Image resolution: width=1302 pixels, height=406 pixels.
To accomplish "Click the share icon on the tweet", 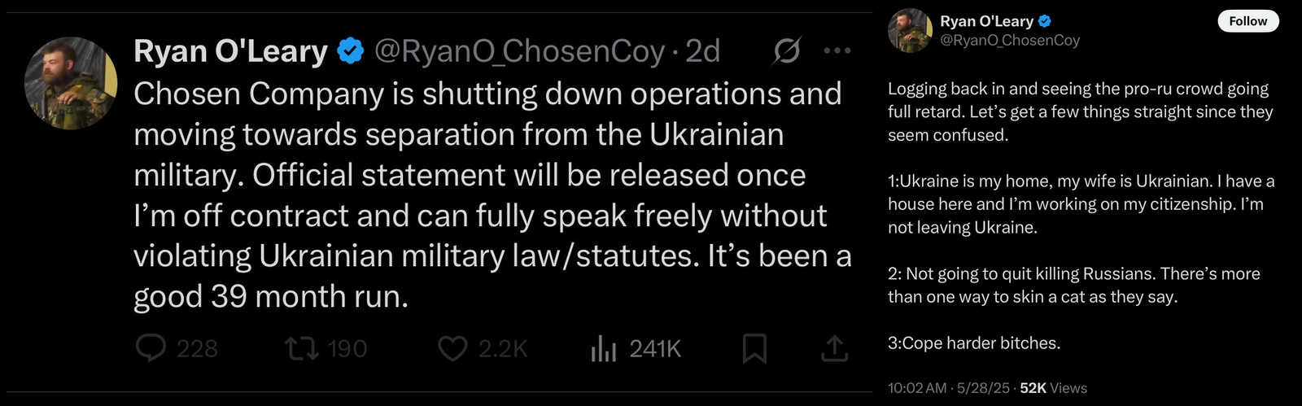I will (x=834, y=349).
